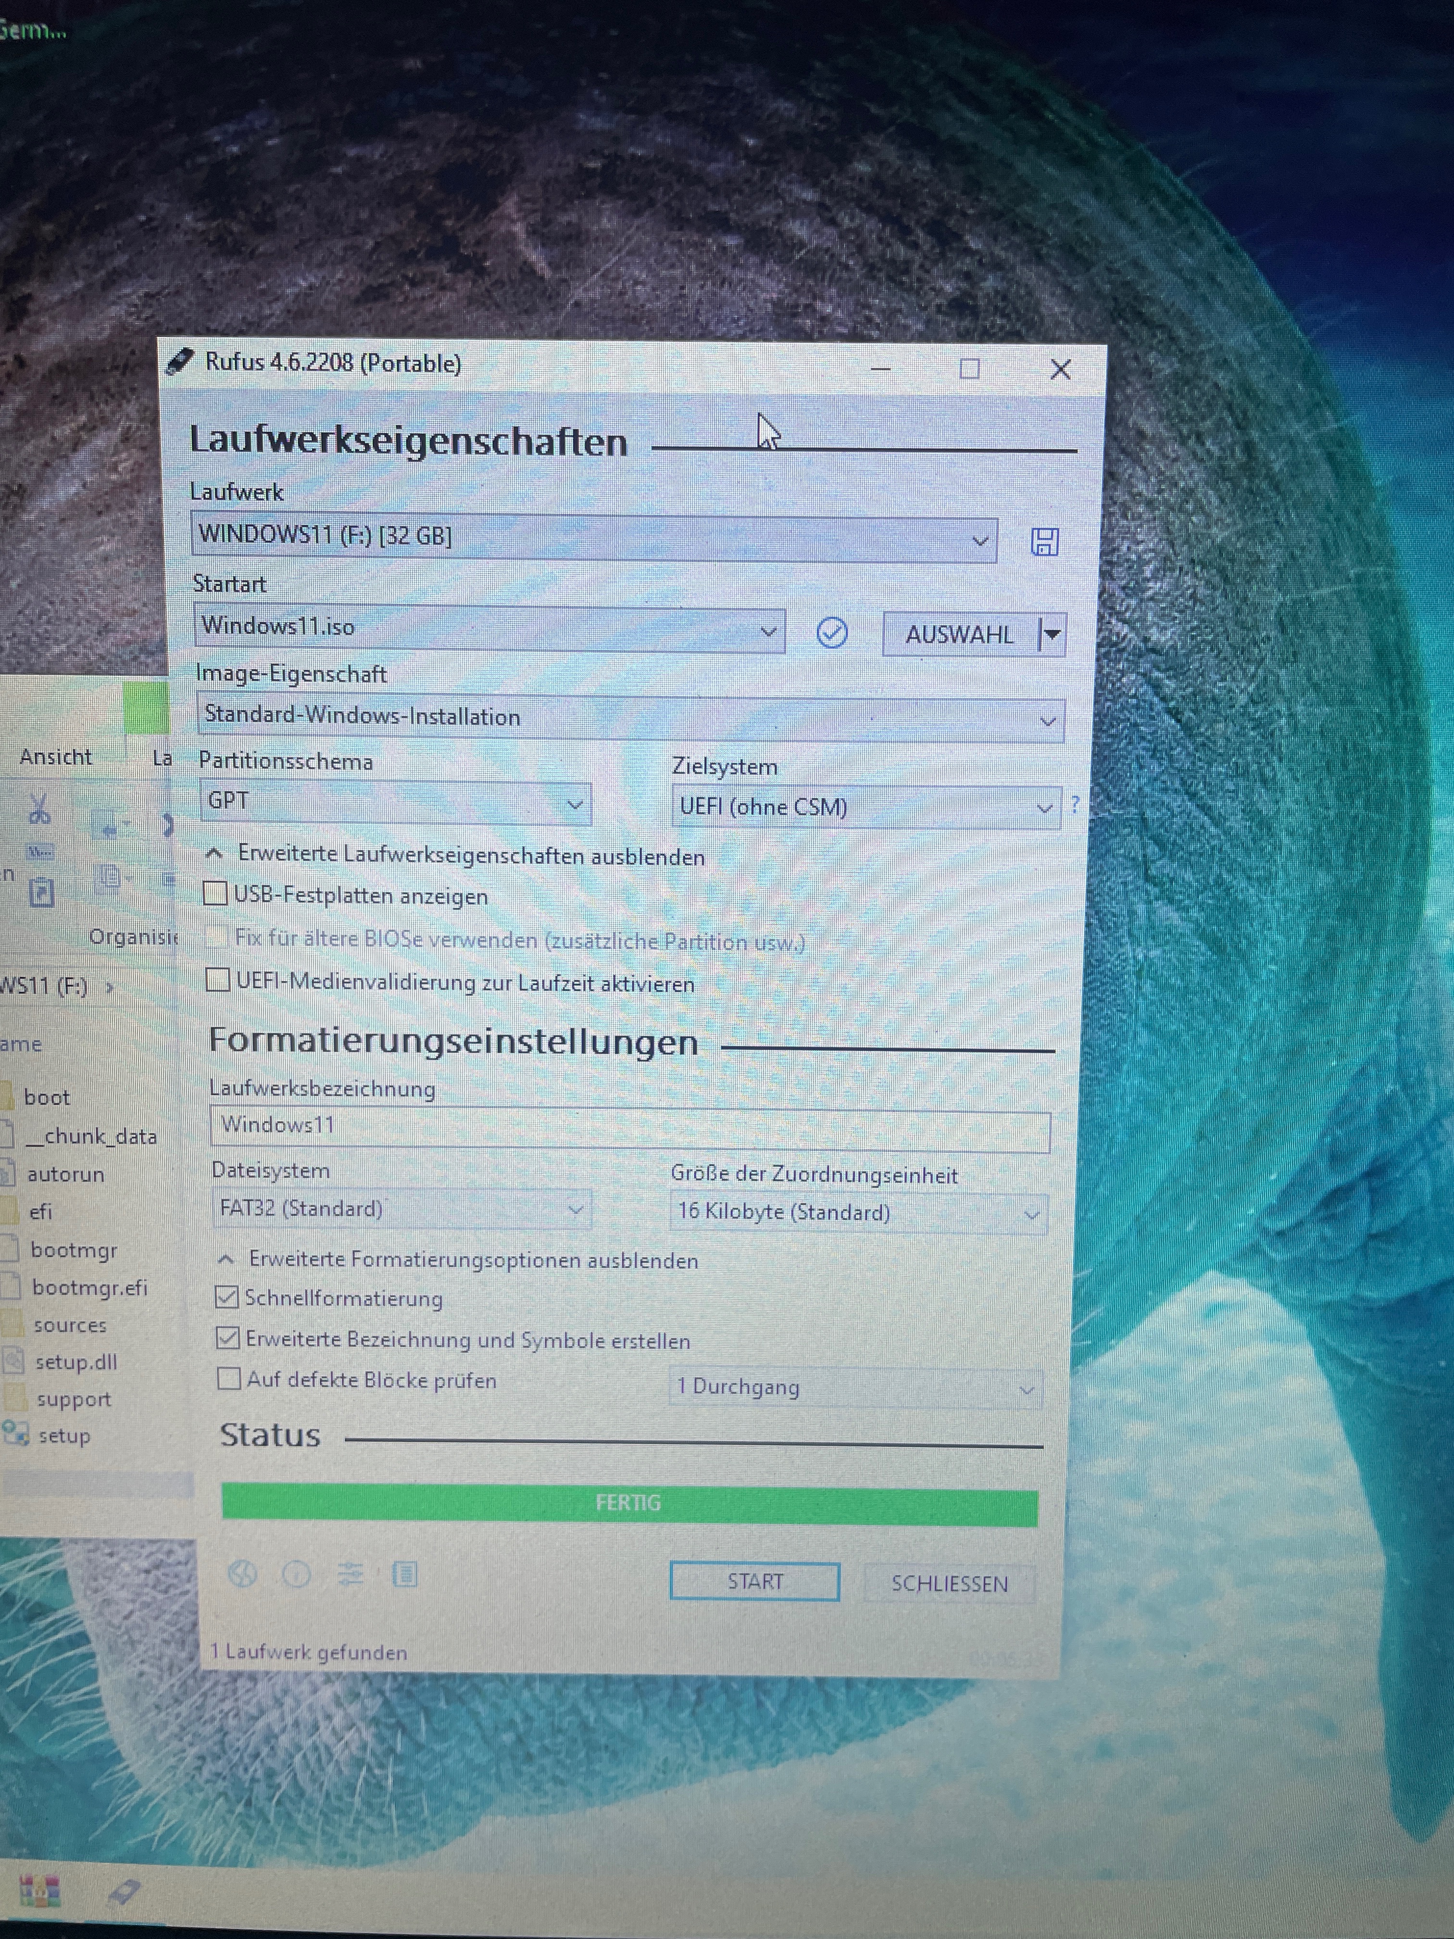The image size is (1454, 1939).
Task: Click the Zielsystem help question mark
Action: pyautogui.click(x=1075, y=804)
